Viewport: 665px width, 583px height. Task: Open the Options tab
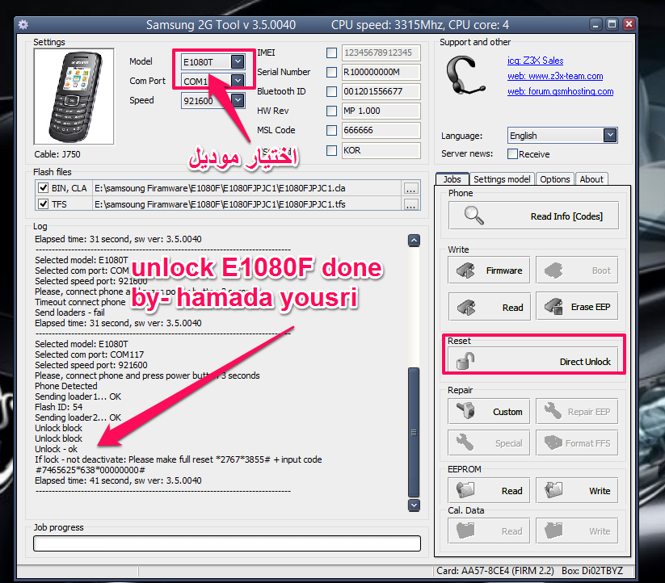pos(554,179)
